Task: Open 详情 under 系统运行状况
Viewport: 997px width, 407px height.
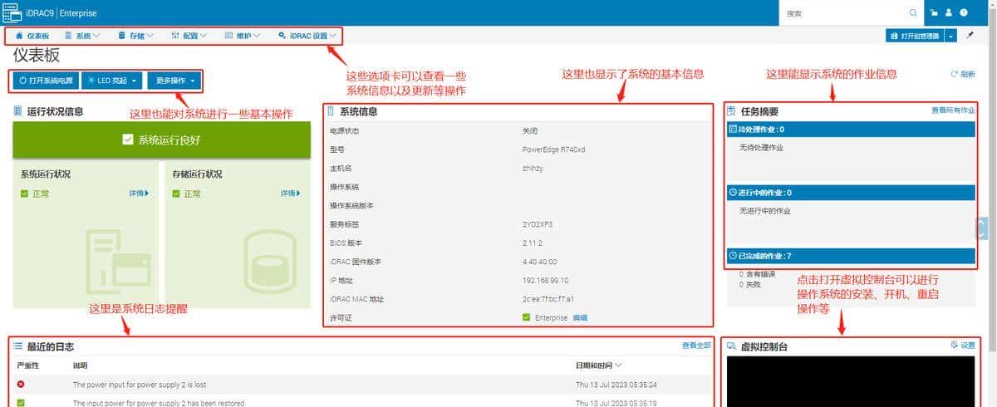Action: (x=139, y=194)
